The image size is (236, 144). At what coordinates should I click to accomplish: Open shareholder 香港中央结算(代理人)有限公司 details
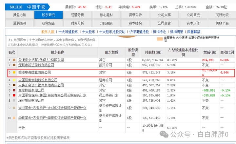click(x=41, y=60)
